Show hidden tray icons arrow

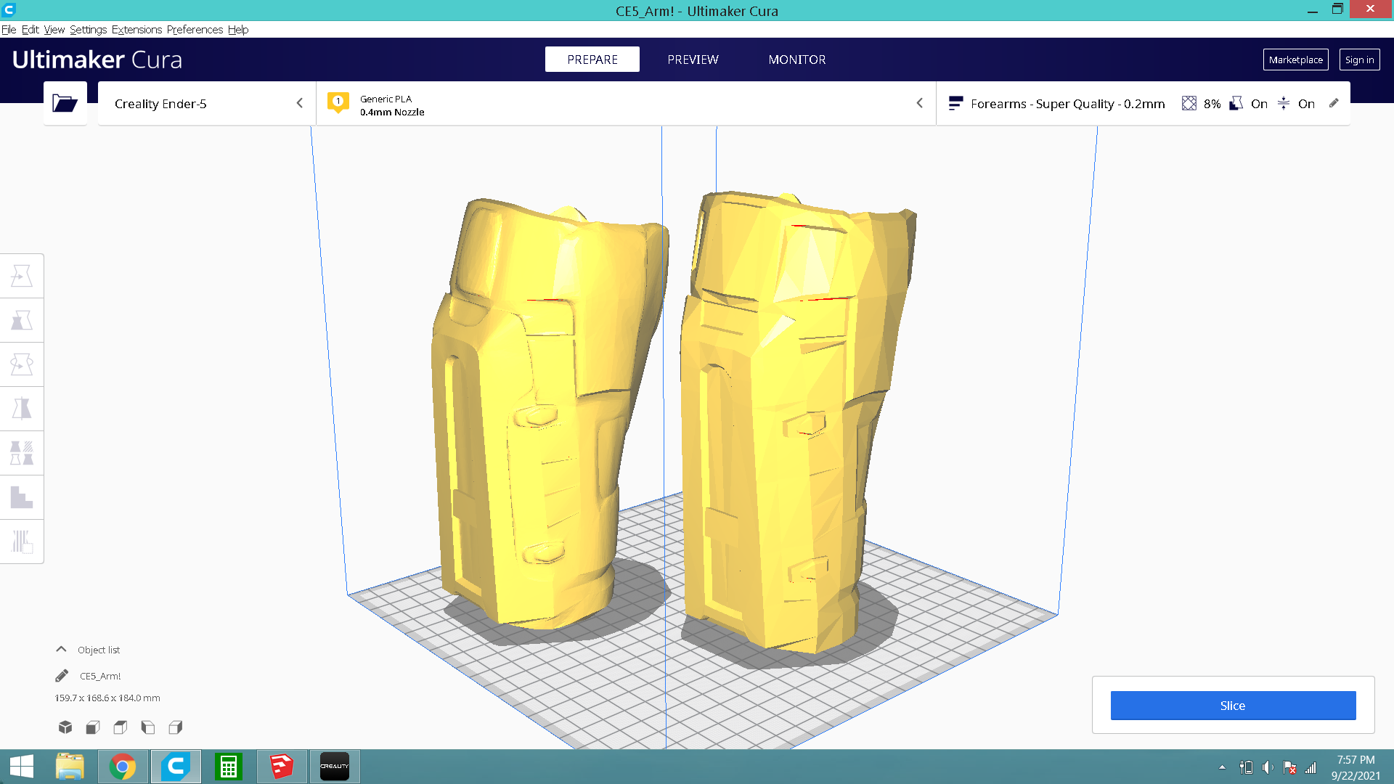(x=1222, y=767)
